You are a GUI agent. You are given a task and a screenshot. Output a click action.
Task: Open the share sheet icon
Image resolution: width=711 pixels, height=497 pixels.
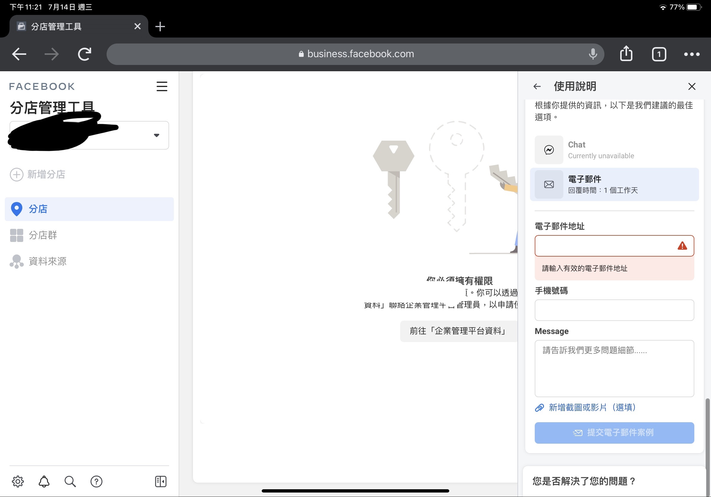pyautogui.click(x=626, y=54)
